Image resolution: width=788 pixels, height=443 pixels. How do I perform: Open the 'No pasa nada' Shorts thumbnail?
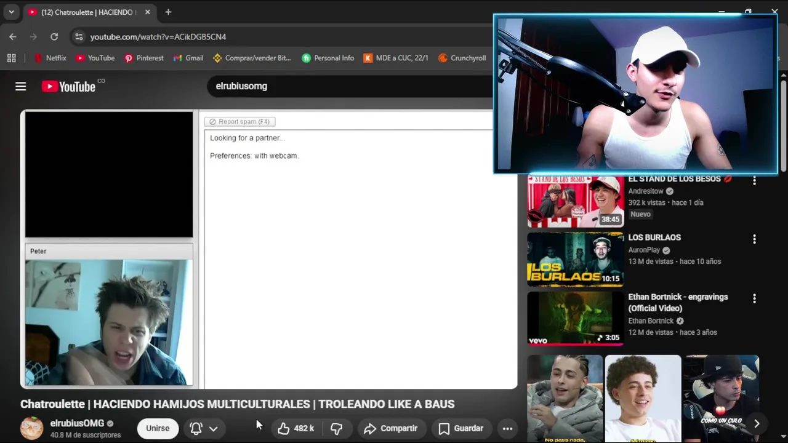565,399
